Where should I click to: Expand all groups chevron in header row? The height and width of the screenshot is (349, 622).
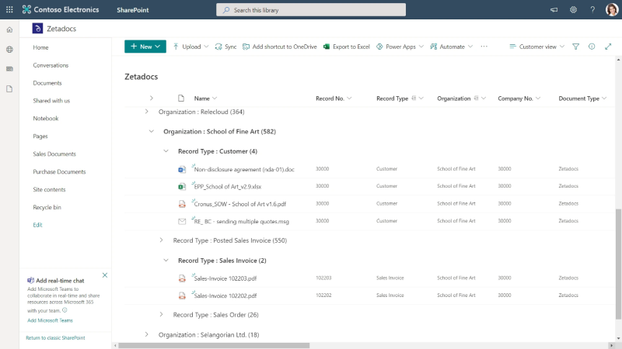[151, 98]
